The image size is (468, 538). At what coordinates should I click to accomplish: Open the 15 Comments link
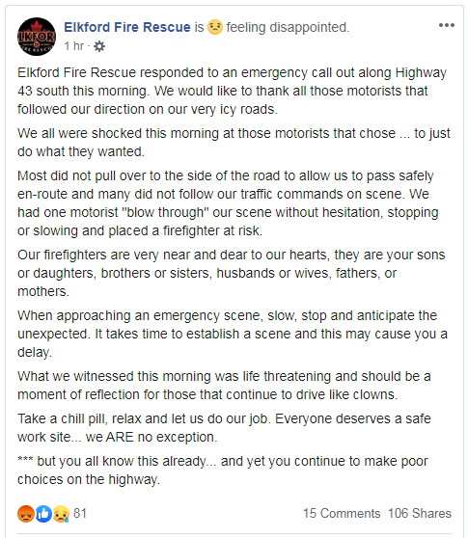coord(342,513)
